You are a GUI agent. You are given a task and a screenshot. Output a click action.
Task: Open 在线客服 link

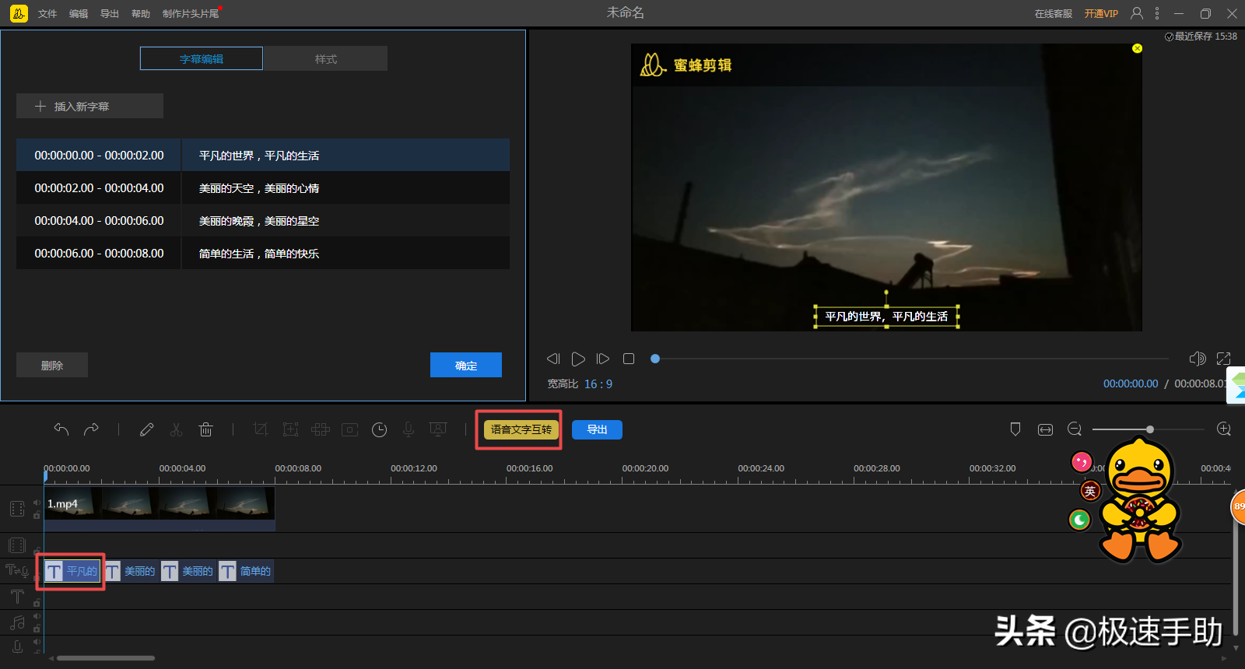pos(1054,13)
